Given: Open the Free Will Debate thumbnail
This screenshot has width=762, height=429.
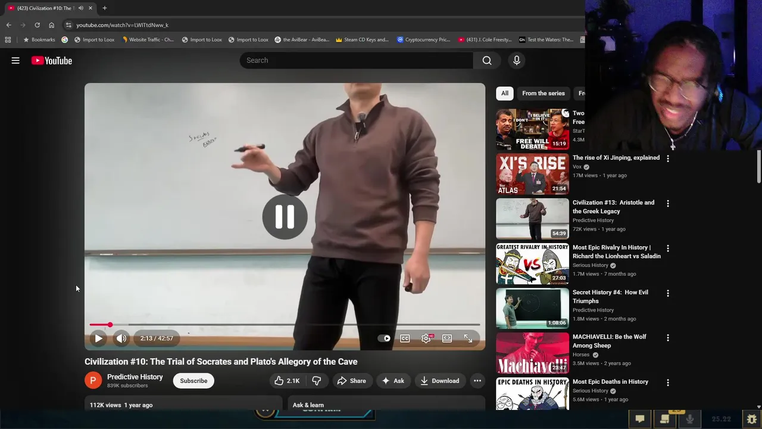Looking at the screenshot, I should click(x=532, y=129).
